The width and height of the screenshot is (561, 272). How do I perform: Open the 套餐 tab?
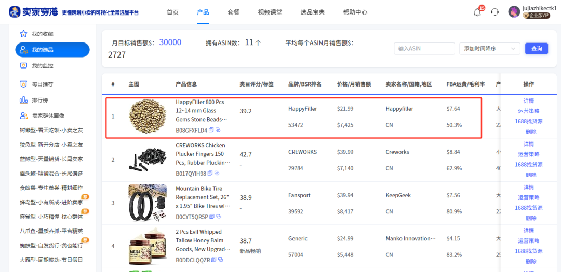[x=233, y=12]
